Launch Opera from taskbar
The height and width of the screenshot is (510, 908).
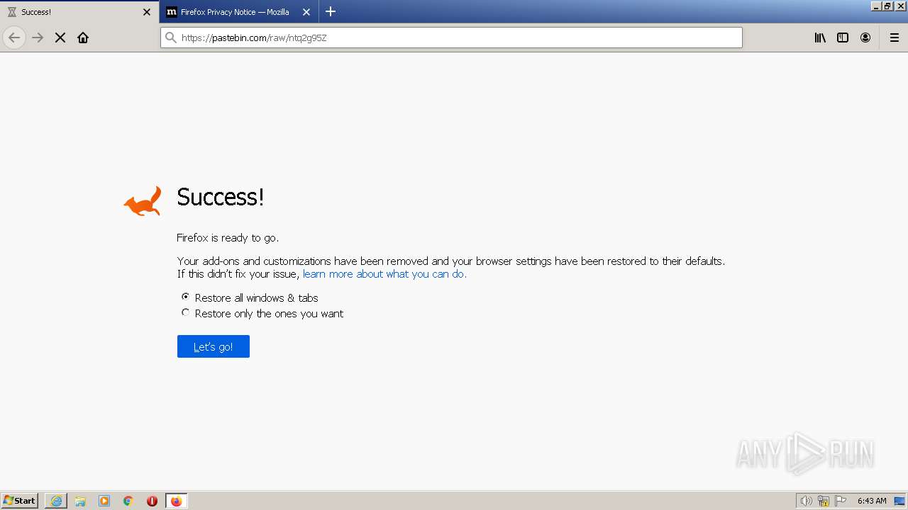tap(152, 501)
